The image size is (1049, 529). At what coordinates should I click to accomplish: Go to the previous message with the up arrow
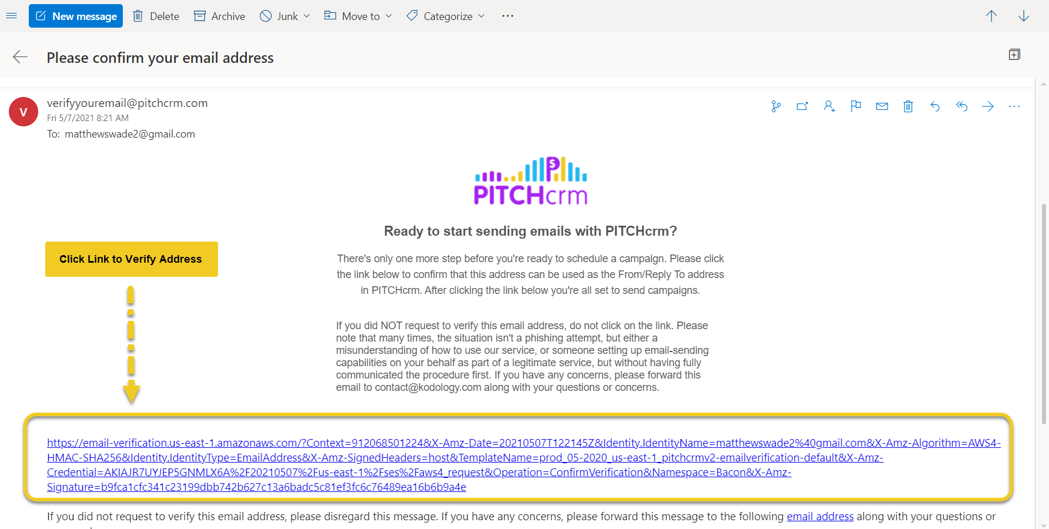click(991, 16)
